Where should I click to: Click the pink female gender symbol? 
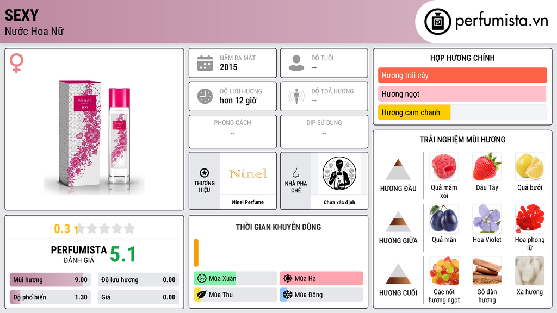(16, 63)
